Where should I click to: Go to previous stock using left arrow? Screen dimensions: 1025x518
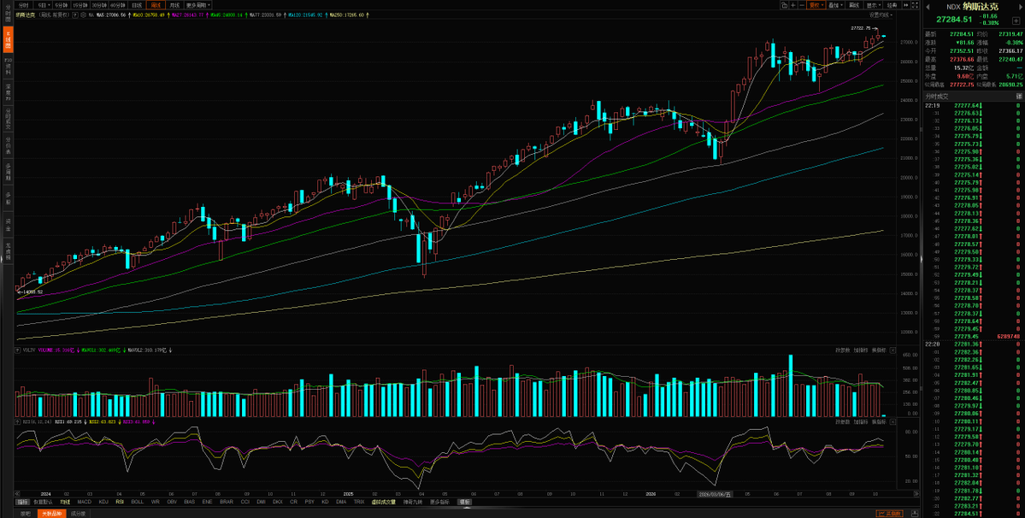(x=928, y=7)
